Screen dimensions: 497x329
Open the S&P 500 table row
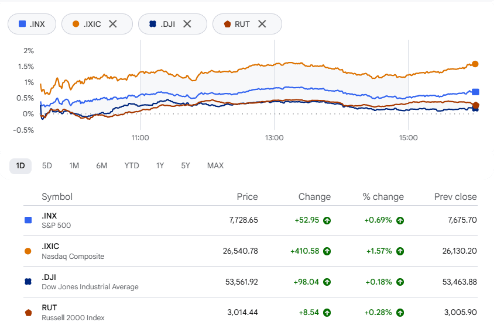251,220
